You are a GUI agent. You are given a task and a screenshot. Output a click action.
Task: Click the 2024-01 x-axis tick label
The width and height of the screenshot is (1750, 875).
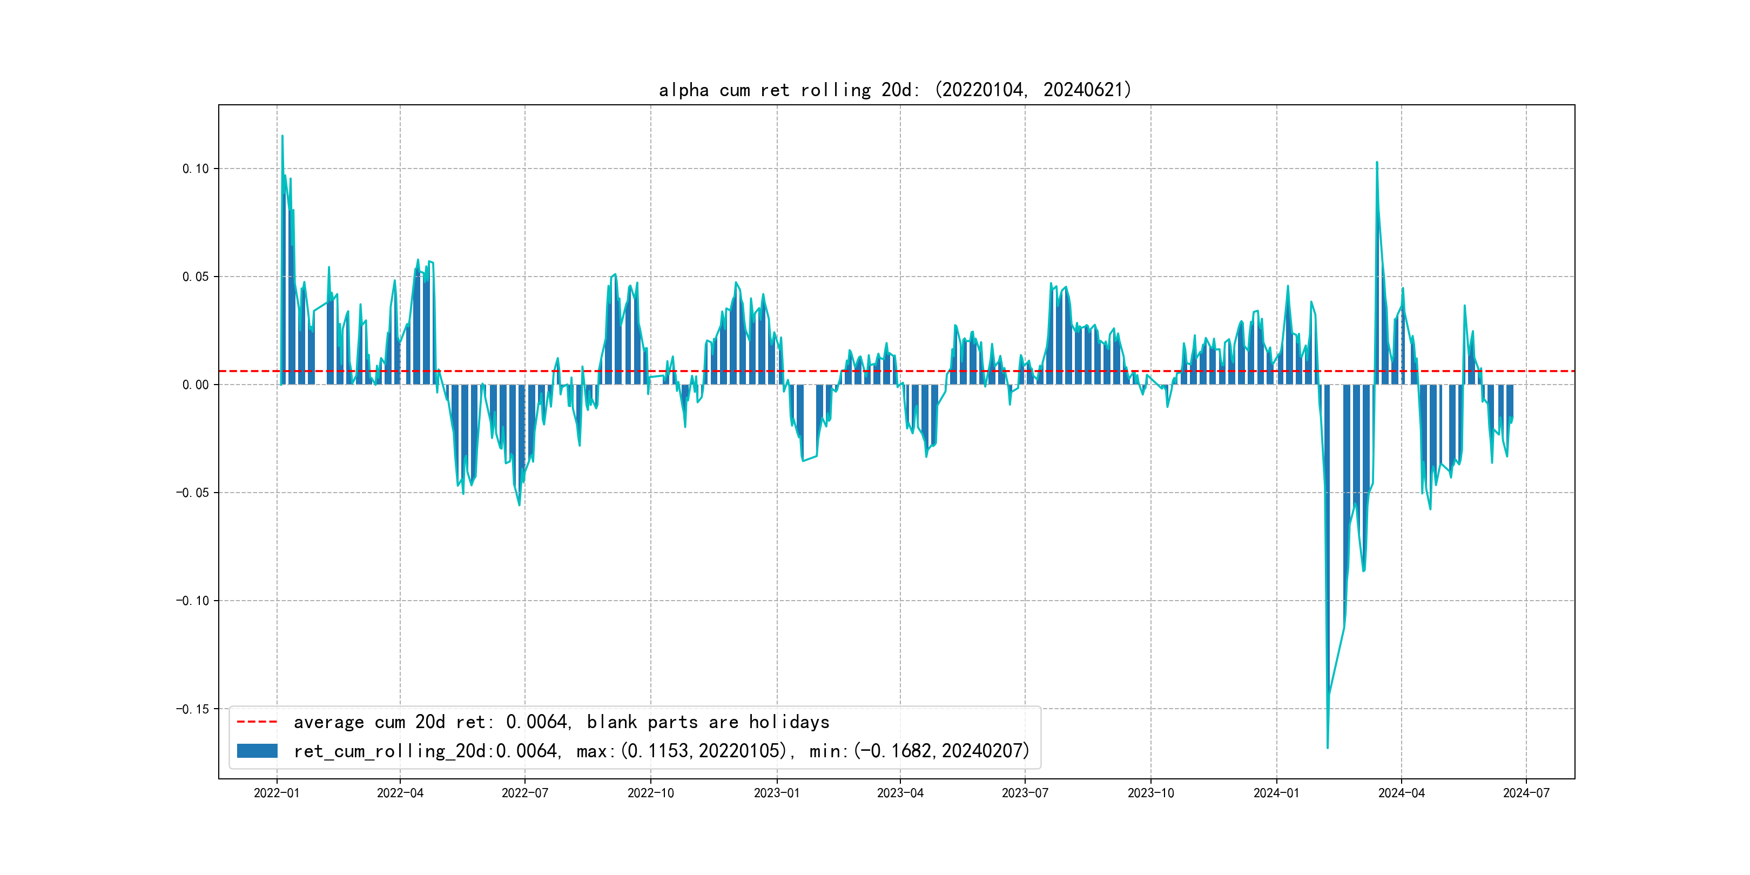[x=1276, y=793]
